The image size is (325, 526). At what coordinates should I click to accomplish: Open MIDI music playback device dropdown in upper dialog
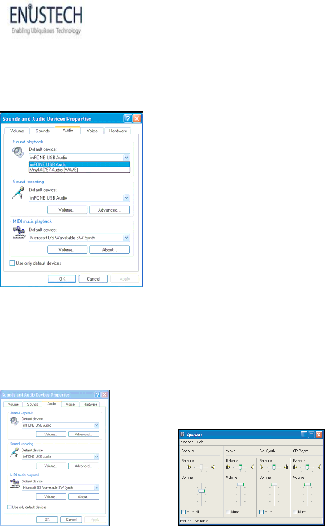coord(126,238)
